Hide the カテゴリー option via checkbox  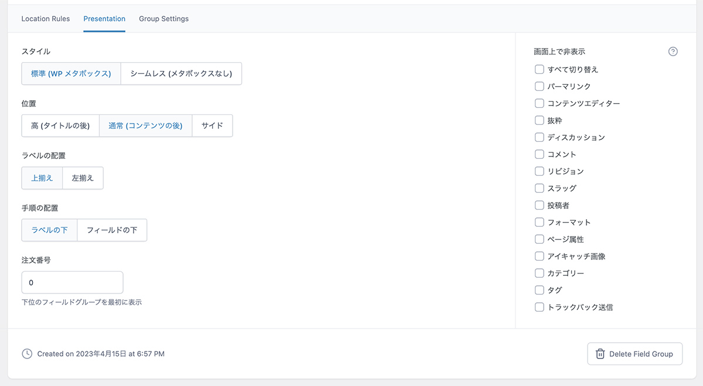point(540,273)
